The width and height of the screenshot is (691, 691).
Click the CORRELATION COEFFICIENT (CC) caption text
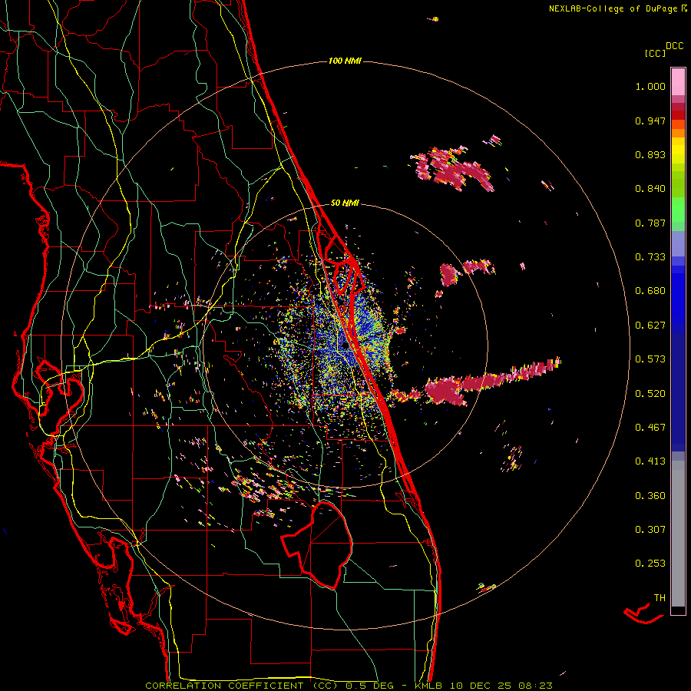[x=242, y=686]
